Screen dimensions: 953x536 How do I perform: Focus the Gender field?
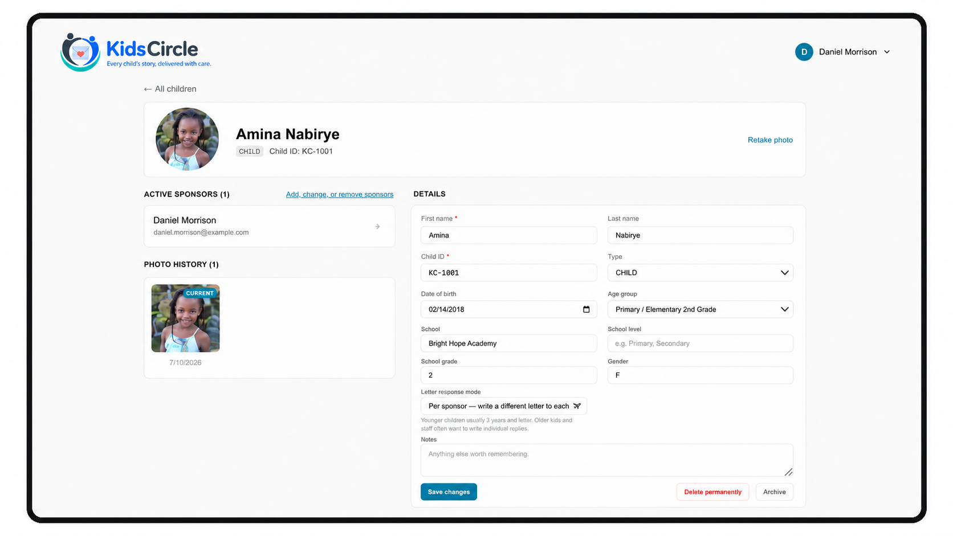[700, 375]
